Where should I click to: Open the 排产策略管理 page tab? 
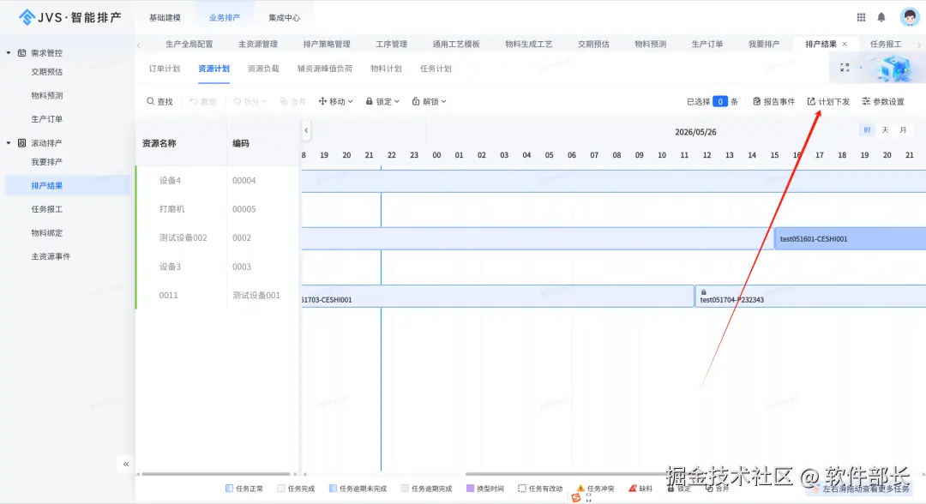click(x=327, y=45)
